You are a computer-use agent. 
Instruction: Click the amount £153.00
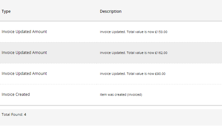(161, 32)
